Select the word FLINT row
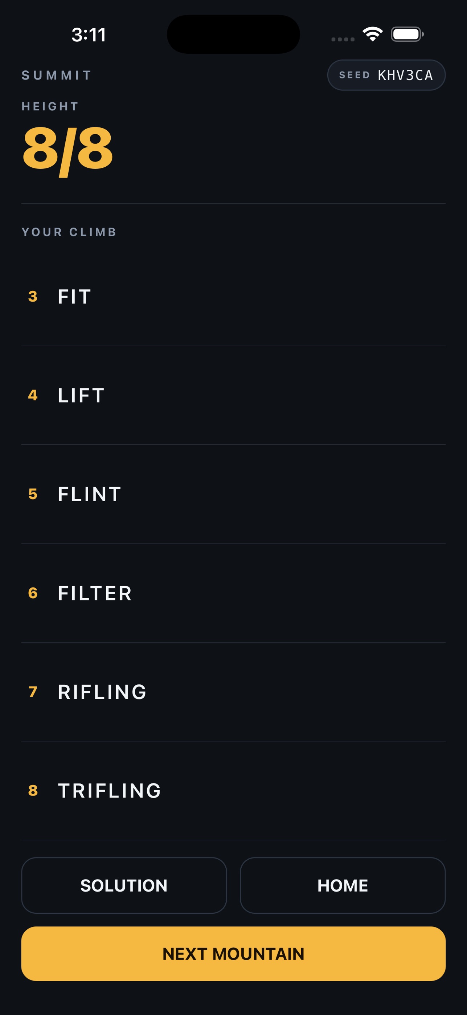Viewport: 467px width, 1015px height. coord(234,494)
